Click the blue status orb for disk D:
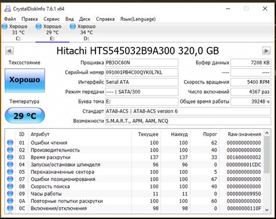Viewport: 276px width, 219px height. pyautogui.click(x=73, y=26)
